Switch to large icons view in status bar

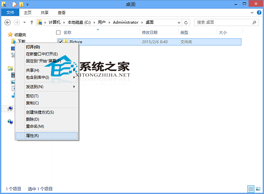pyautogui.click(x=258, y=189)
